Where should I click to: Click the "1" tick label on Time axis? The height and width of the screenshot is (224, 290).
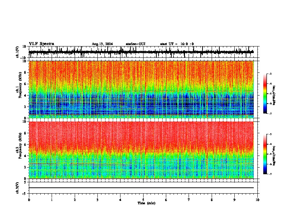coord(52,200)
